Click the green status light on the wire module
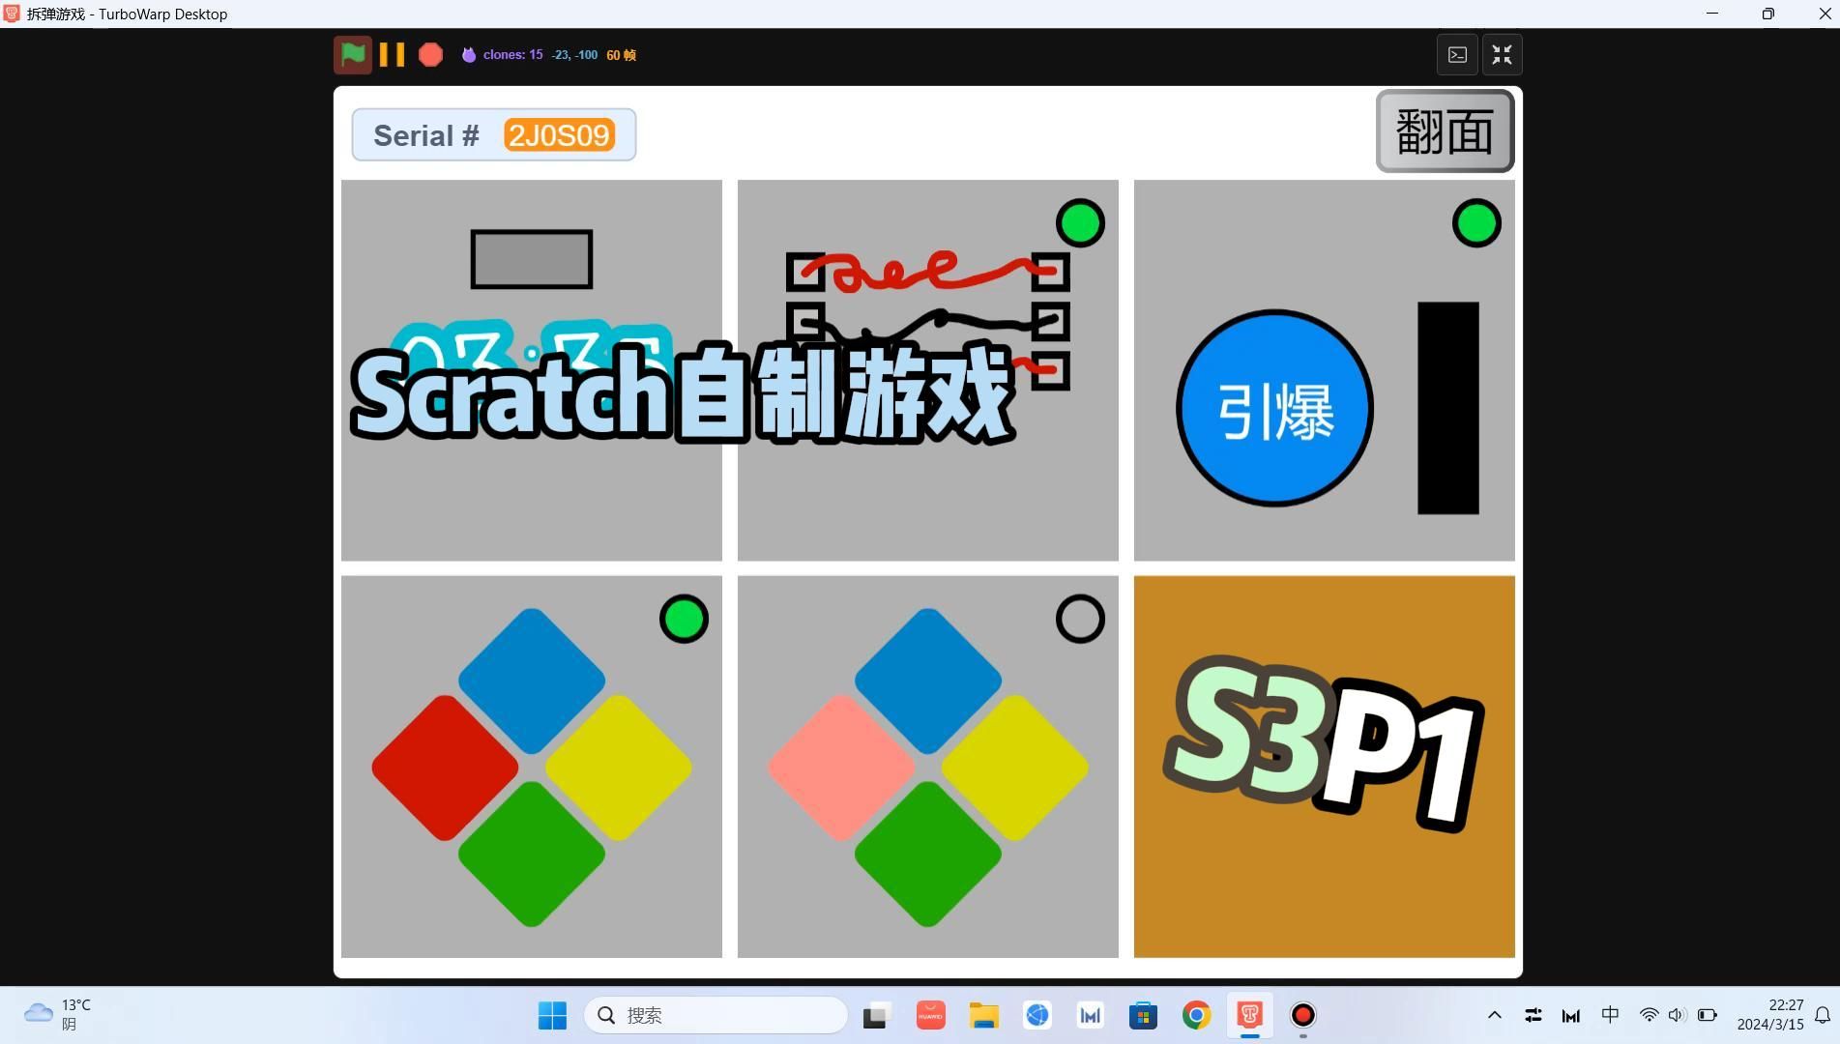The image size is (1840, 1044). pyautogui.click(x=1080, y=223)
